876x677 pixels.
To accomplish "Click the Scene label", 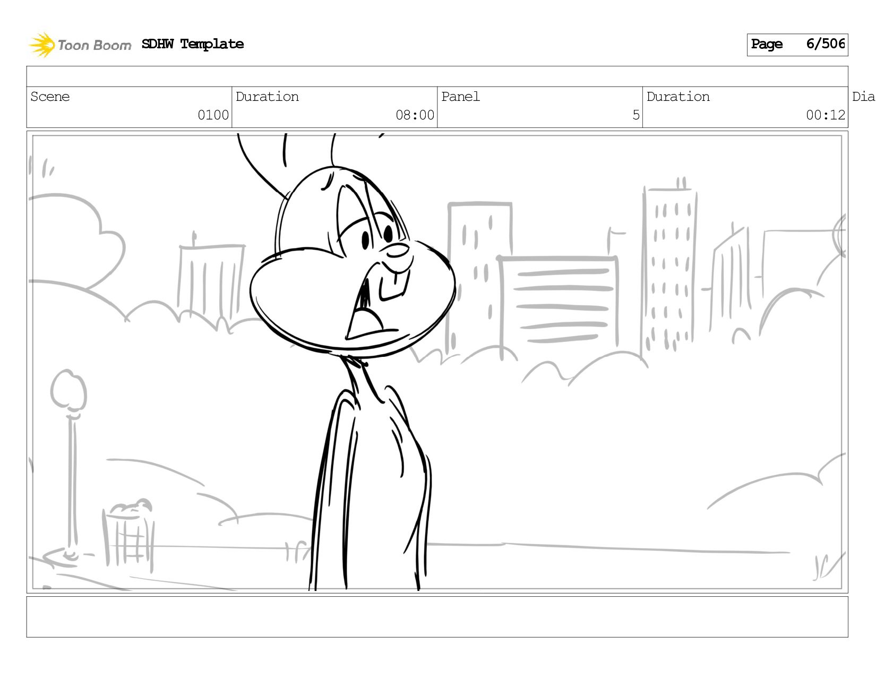I will coord(50,97).
